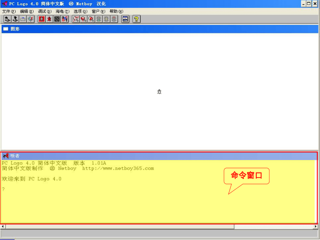Click the green traffic light icon
The height and width of the screenshot is (240, 320).
99,19
